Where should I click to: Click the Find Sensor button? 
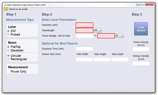pos(141,29)
